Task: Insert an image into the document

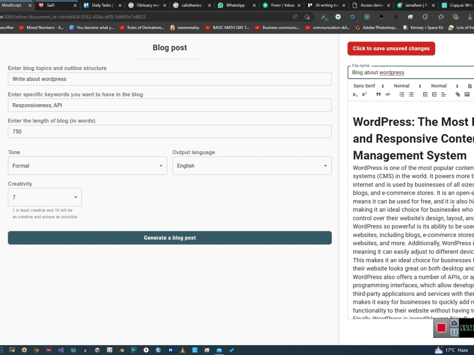Action: (467, 95)
